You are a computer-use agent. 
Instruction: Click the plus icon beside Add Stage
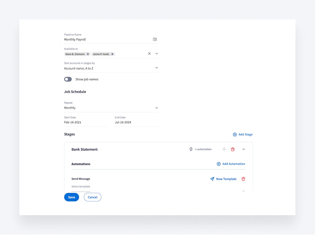pyautogui.click(x=235, y=134)
